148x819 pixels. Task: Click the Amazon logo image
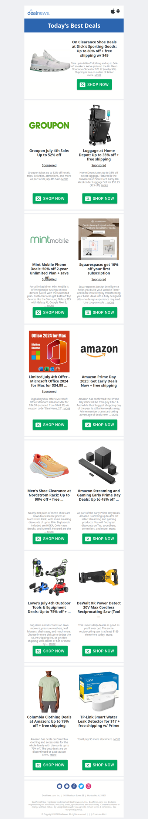pyautogui.click(x=99, y=351)
